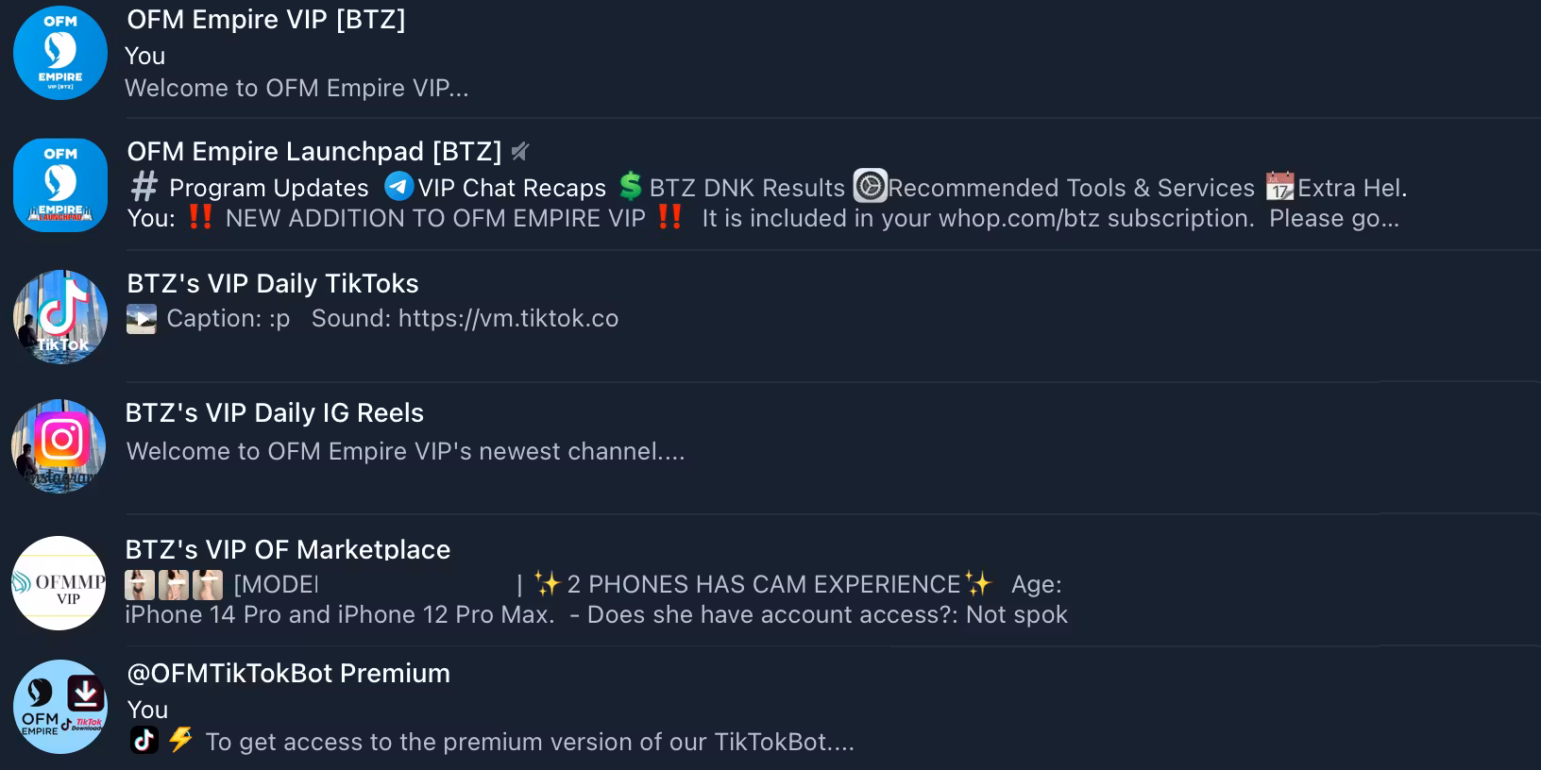The height and width of the screenshot is (770, 1541).
Task: Open BTZ's VIP Daily TikToks avatar
Action: 60,317
